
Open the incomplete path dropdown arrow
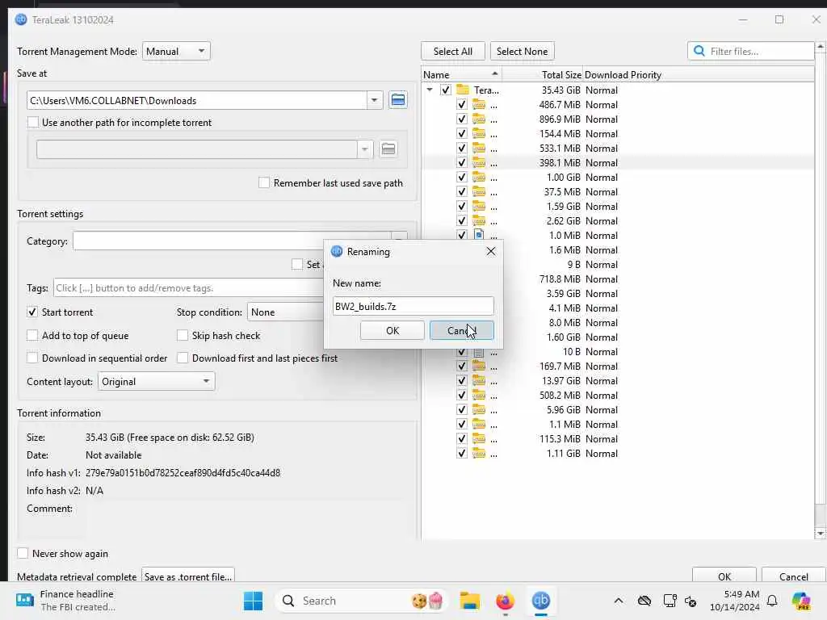pyautogui.click(x=364, y=149)
